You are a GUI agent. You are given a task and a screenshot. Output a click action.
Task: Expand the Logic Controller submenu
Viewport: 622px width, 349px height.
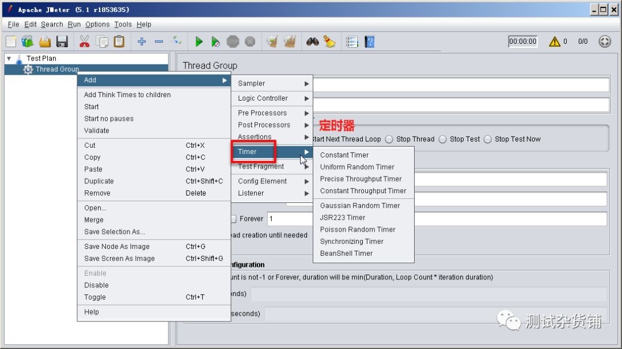pyautogui.click(x=272, y=98)
